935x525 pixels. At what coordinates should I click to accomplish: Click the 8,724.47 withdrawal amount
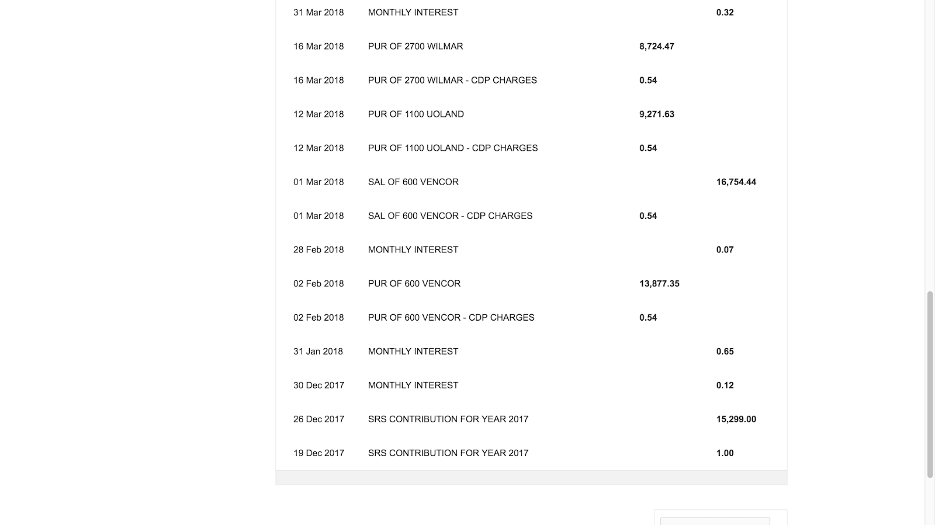(656, 46)
